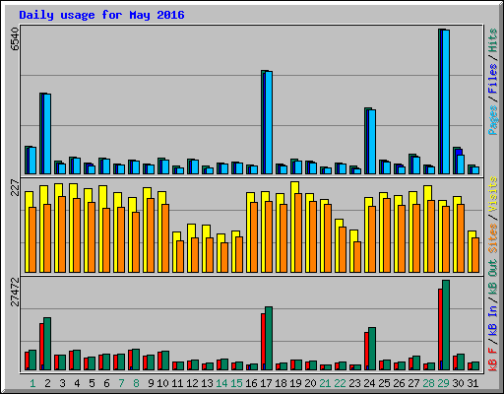Screen dimensions: 504x394
Task: Click the orange 'Sites' legend label
Action: click(x=492, y=238)
